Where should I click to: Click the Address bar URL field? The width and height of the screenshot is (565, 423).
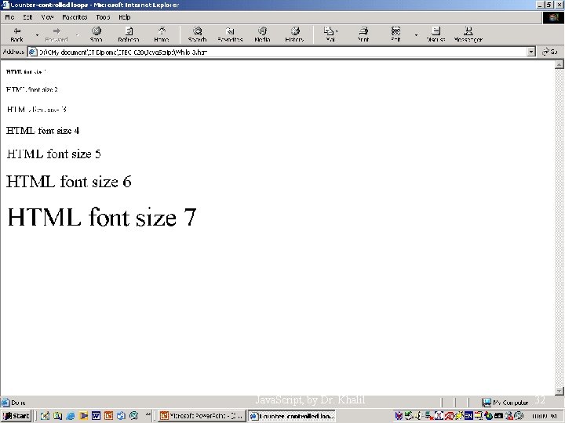(278, 52)
